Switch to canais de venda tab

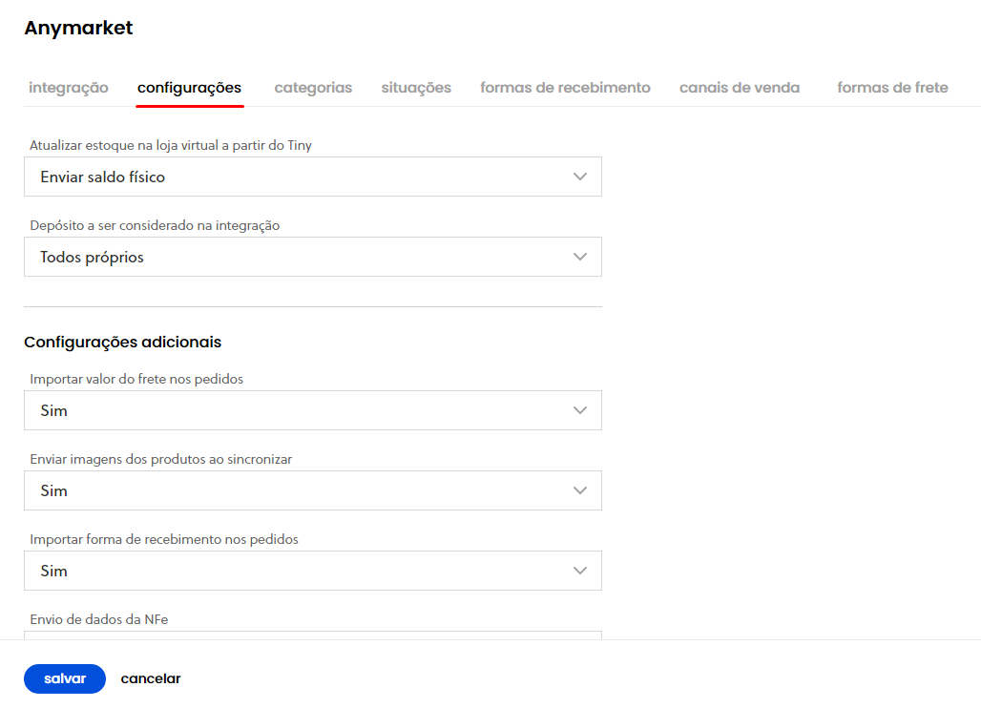click(x=740, y=88)
